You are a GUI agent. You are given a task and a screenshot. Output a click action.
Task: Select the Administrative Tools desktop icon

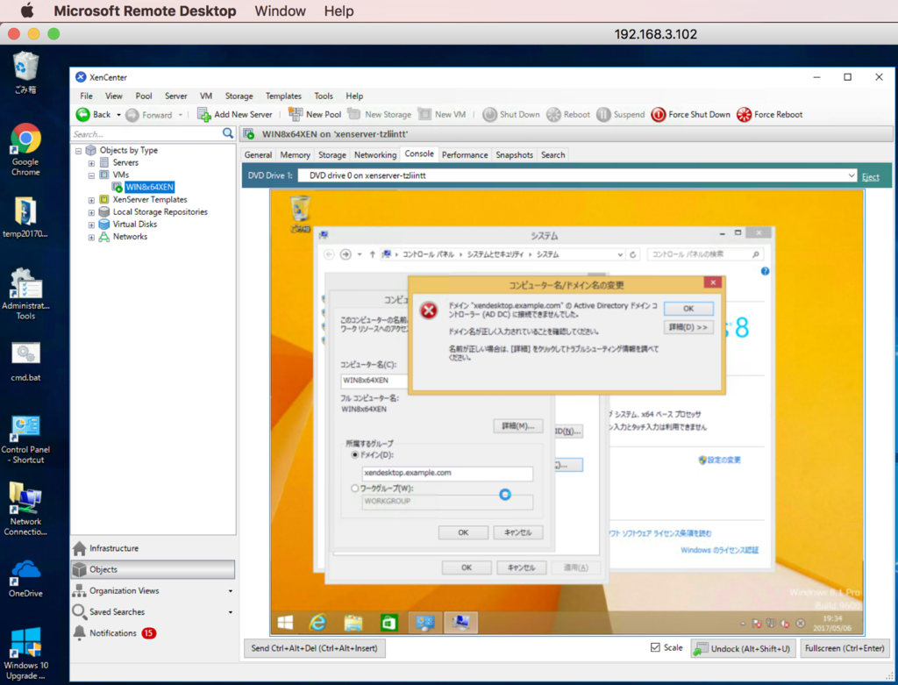(x=25, y=294)
